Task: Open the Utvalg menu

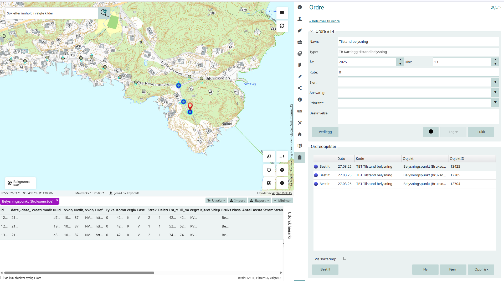Action: tap(216, 200)
